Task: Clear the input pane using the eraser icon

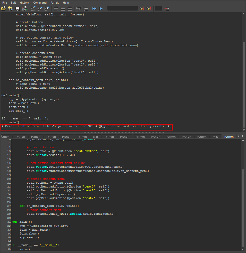Action: click(x=40, y=8)
